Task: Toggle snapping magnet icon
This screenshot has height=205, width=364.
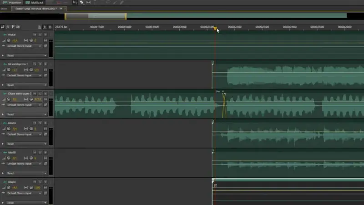Action: (50, 27)
